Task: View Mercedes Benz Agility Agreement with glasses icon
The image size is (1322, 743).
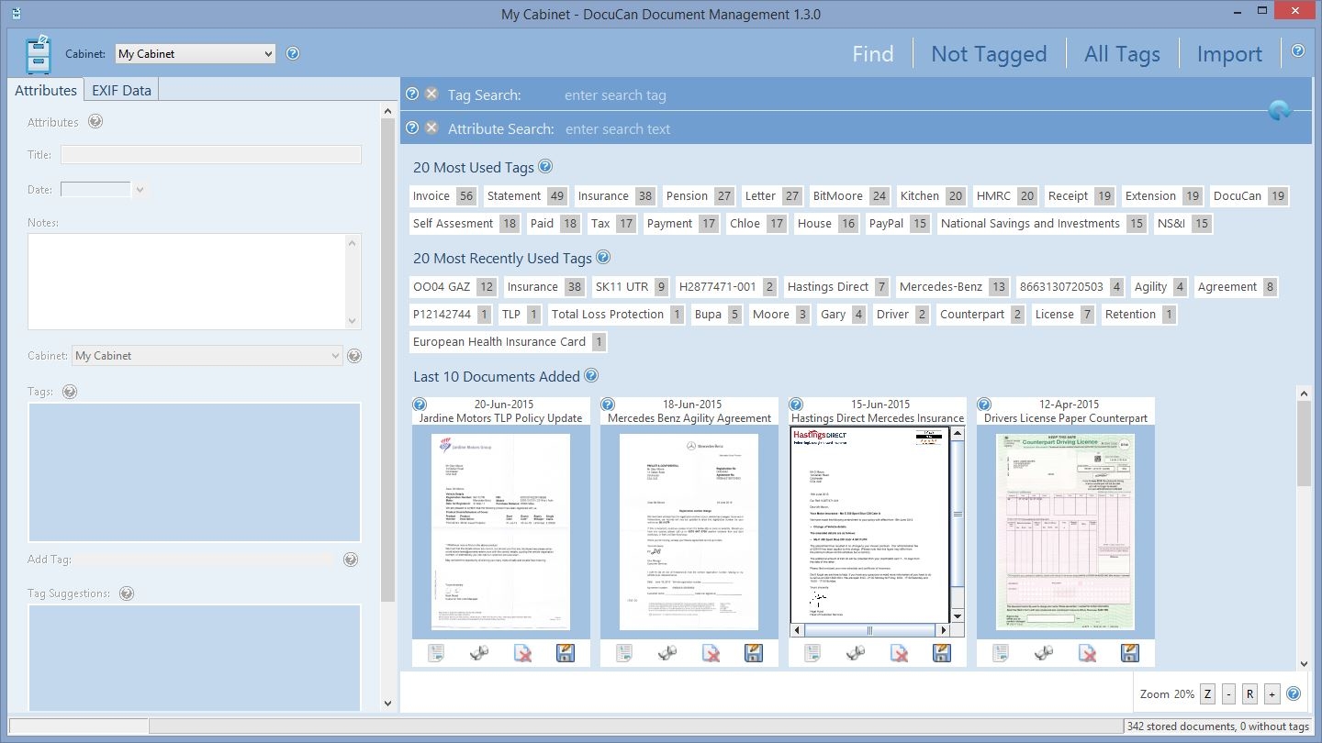Action: click(667, 653)
